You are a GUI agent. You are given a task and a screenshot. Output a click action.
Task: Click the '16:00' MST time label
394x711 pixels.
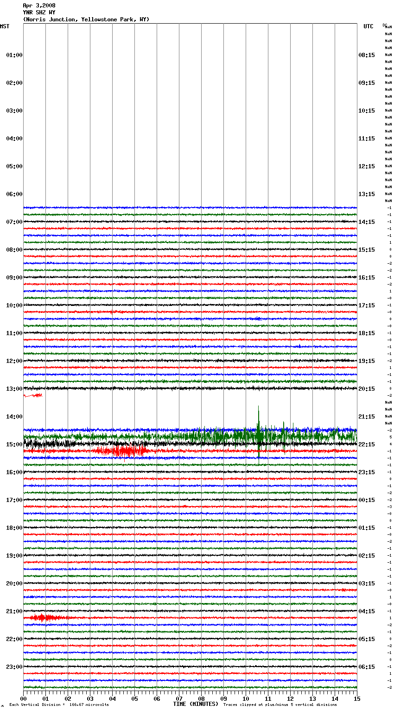(x=14, y=472)
